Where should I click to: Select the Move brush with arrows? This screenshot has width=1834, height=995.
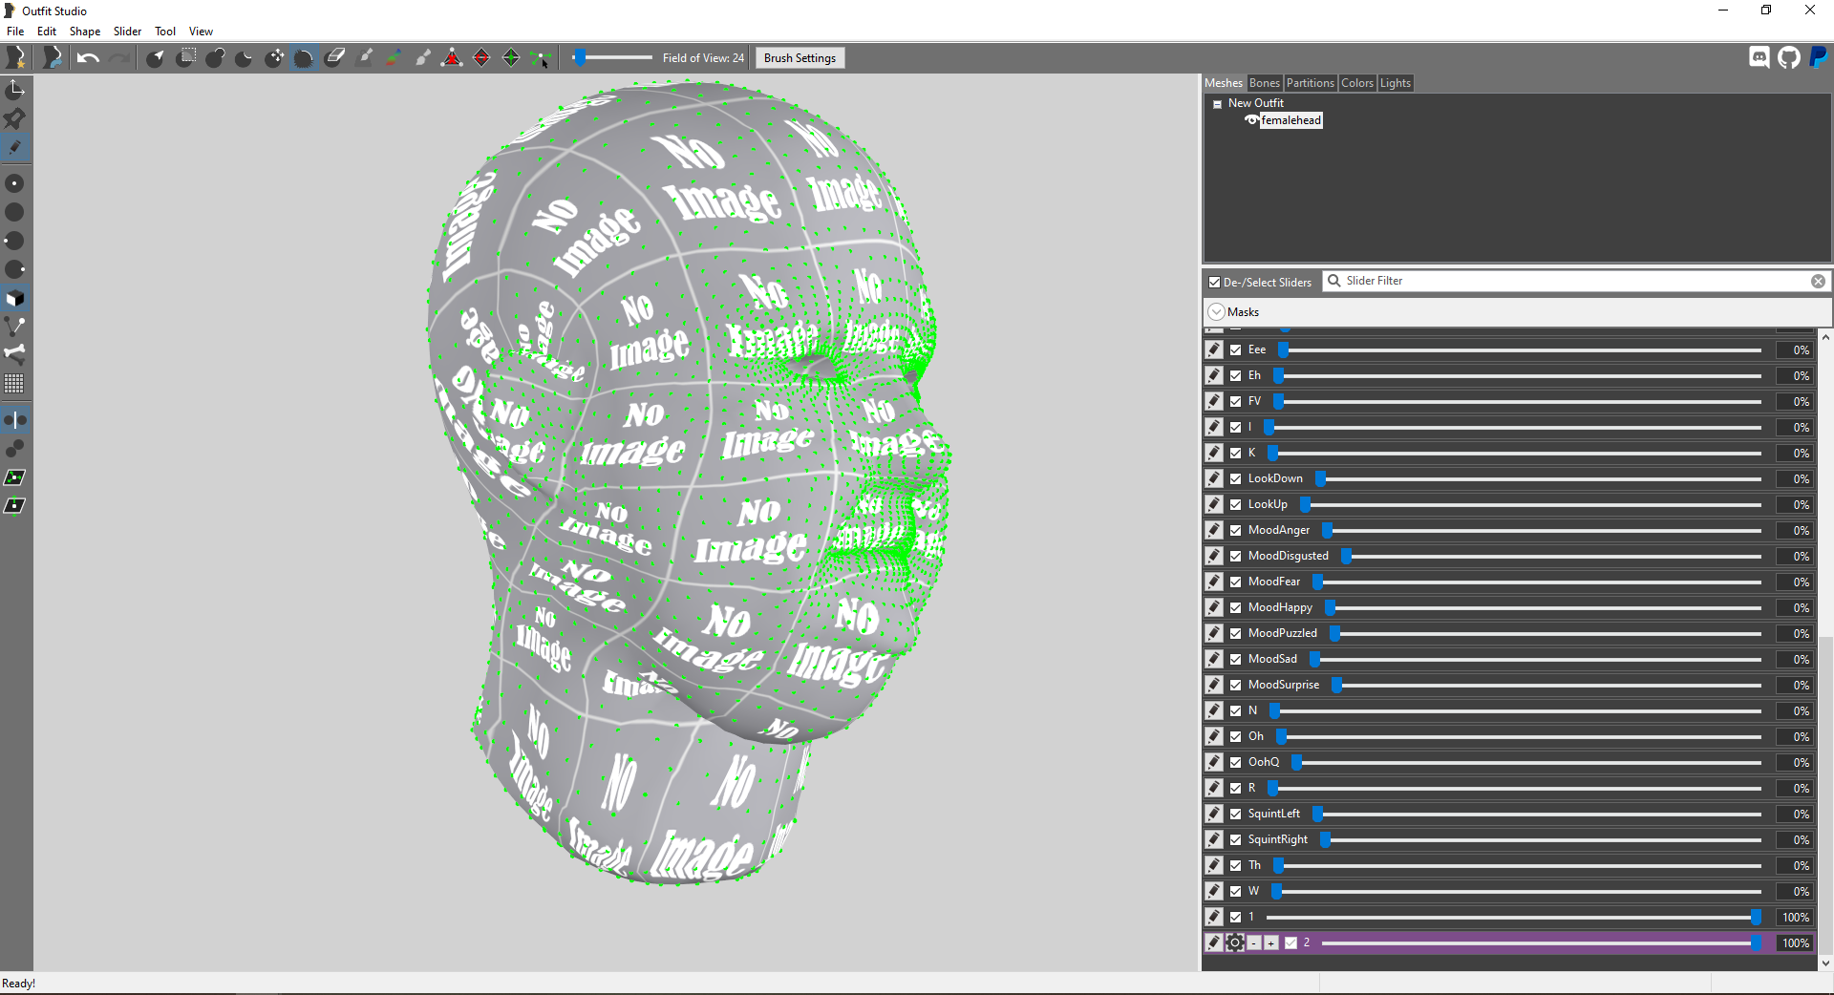point(274,58)
